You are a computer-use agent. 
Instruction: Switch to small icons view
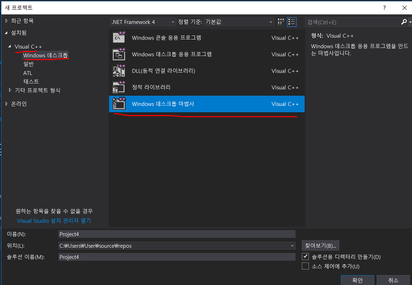click(281, 22)
